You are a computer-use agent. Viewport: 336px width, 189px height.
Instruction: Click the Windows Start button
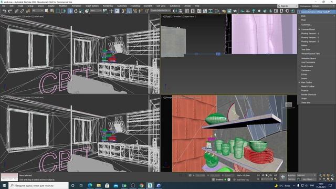click(4, 185)
